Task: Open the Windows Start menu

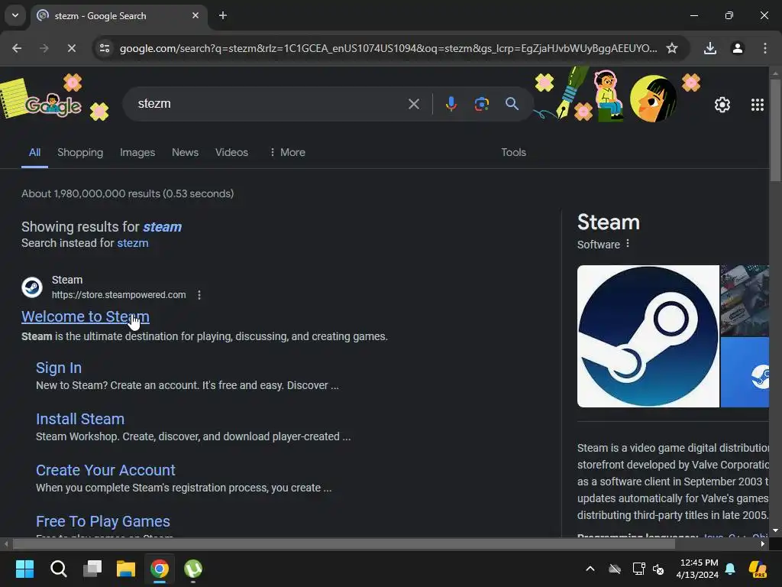Action: (24, 569)
